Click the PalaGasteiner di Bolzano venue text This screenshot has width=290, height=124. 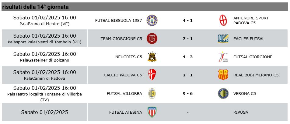(x=44, y=60)
